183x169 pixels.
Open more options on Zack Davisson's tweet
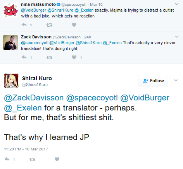(x=176, y=37)
